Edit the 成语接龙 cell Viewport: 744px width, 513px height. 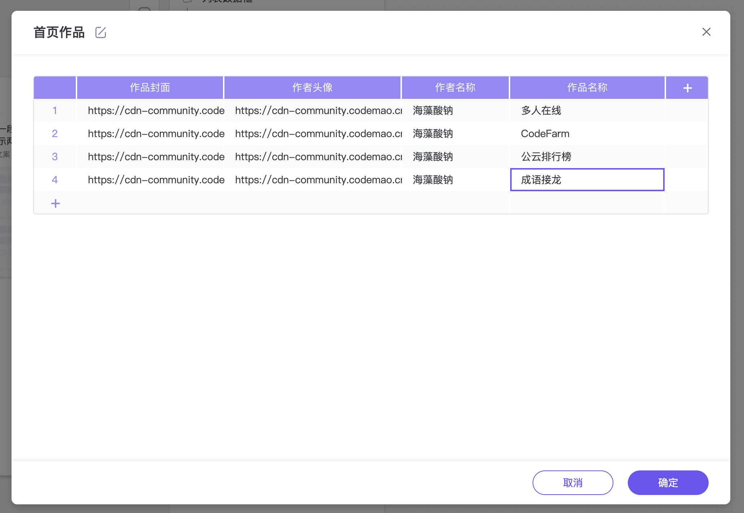(587, 180)
